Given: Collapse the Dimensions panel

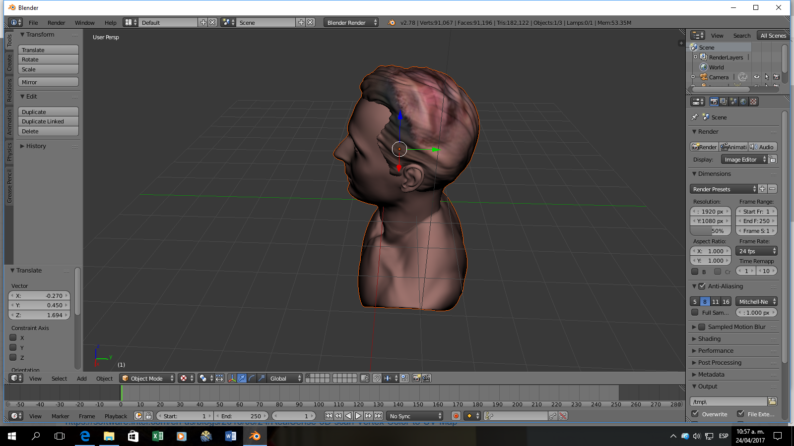Looking at the screenshot, I should click(x=714, y=173).
